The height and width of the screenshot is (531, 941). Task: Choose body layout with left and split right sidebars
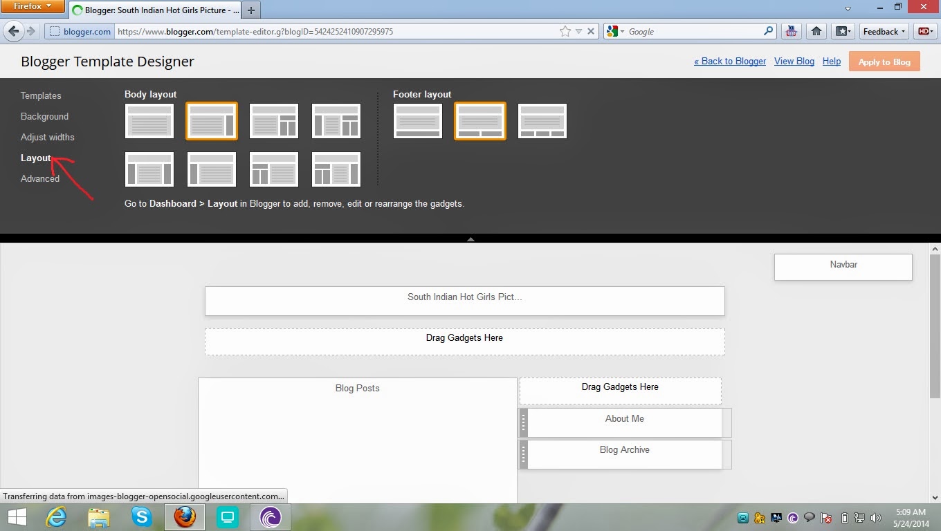coord(336,121)
